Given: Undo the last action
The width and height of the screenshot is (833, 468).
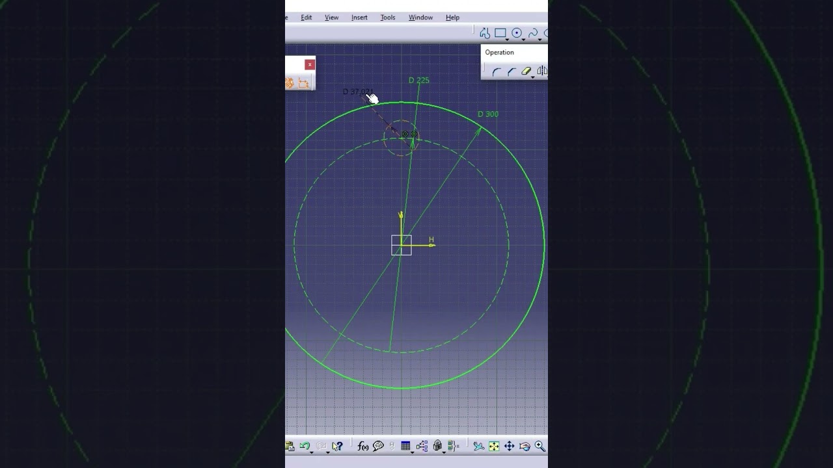Looking at the screenshot, I should click(x=304, y=446).
